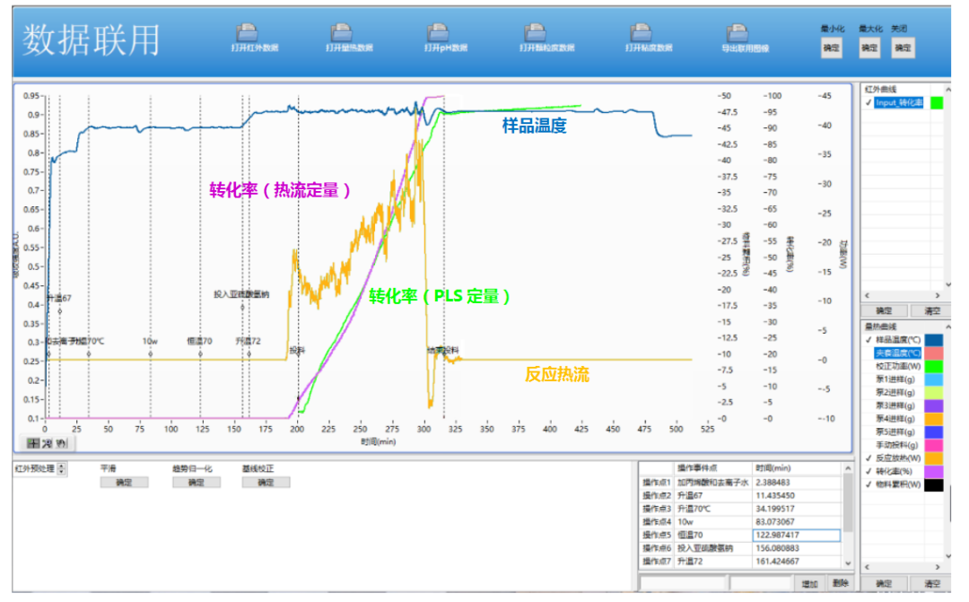The image size is (969, 602).
Task: Toggle 反应放热(W) curve visibility
Action: pos(868,458)
